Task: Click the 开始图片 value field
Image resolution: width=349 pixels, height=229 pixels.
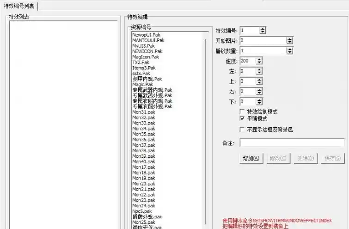Action: [x=263, y=41]
